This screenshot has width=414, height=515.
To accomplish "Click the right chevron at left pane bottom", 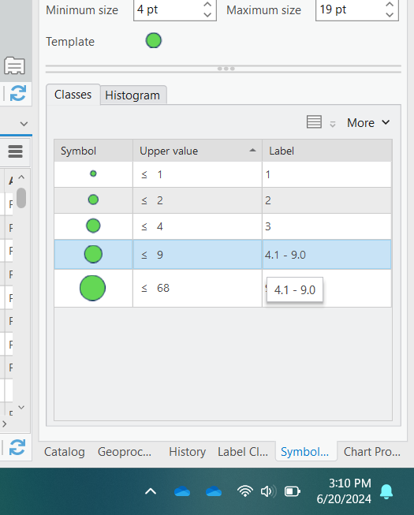I will click(x=4, y=424).
